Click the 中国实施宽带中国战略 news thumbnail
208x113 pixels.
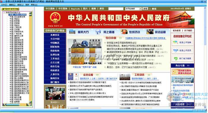click(x=85, y=52)
